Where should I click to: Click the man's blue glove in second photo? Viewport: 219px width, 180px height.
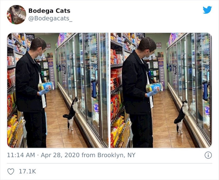click(151, 93)
